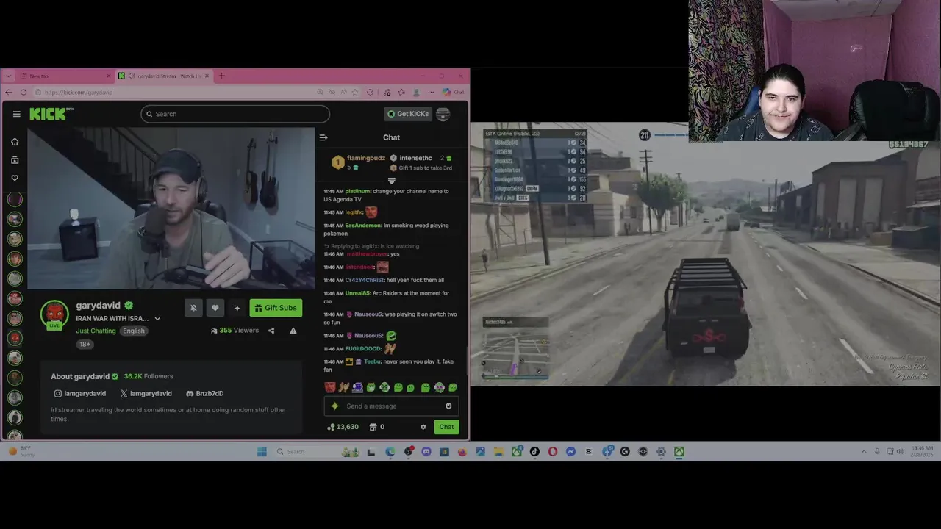The width and height of the screenshot is (941, 529).
Task: Add page to favorites star icon
Action: 355,93
